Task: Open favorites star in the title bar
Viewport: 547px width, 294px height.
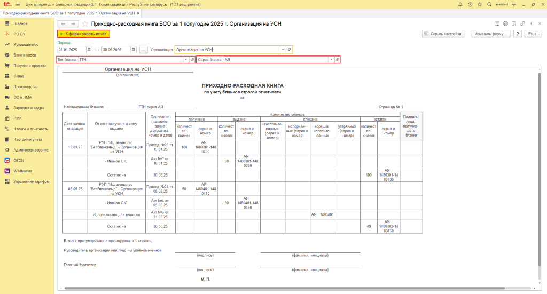Action: 480,4
